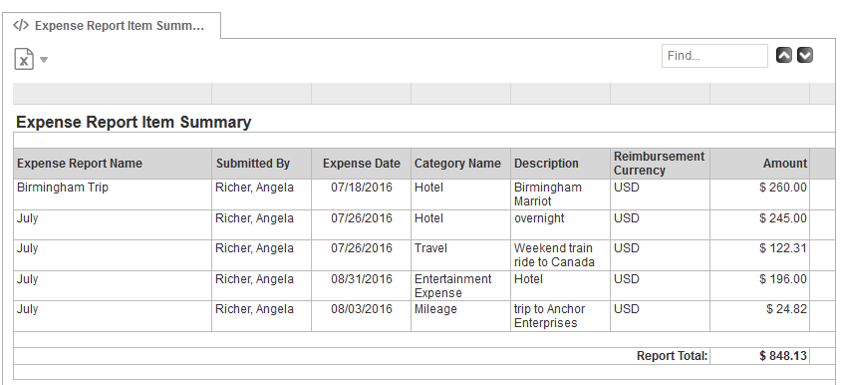Click the Reimbursement Currency column header
841x385 pixels.
(660, 164)
